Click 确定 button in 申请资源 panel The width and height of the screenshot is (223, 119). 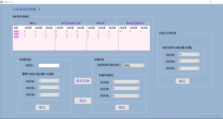click(122, 107)
